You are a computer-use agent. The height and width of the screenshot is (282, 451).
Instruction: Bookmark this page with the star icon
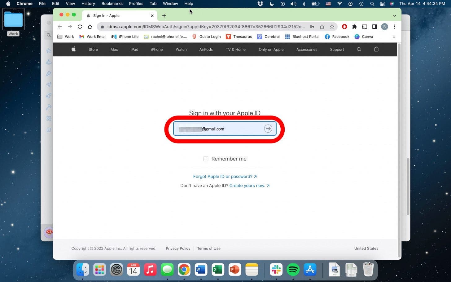point(332,27)
